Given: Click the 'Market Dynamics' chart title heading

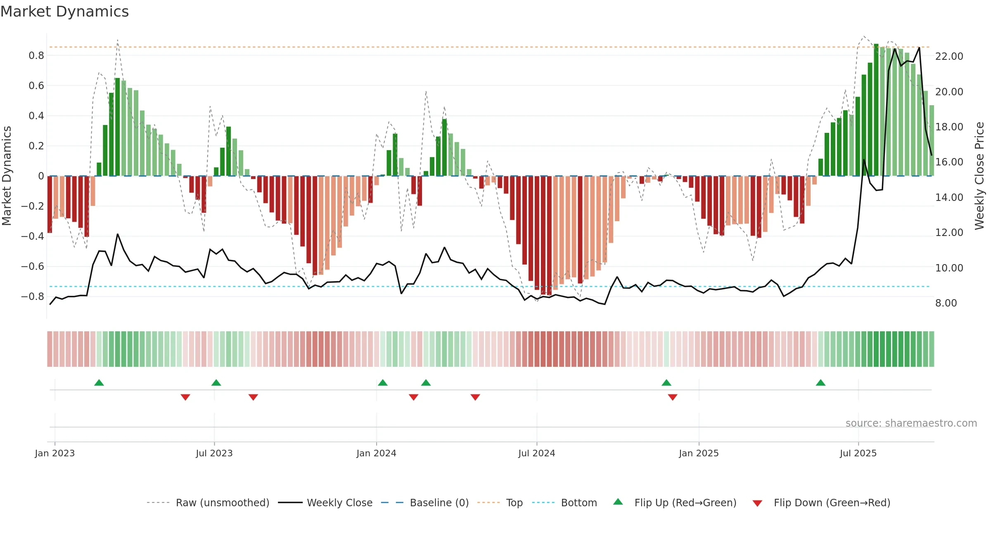Looking at the screenshot, I should (x=64, y=12).
